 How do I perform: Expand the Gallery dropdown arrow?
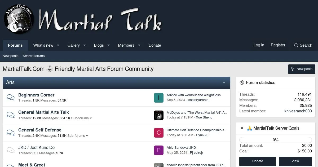[x=85, y=45]
